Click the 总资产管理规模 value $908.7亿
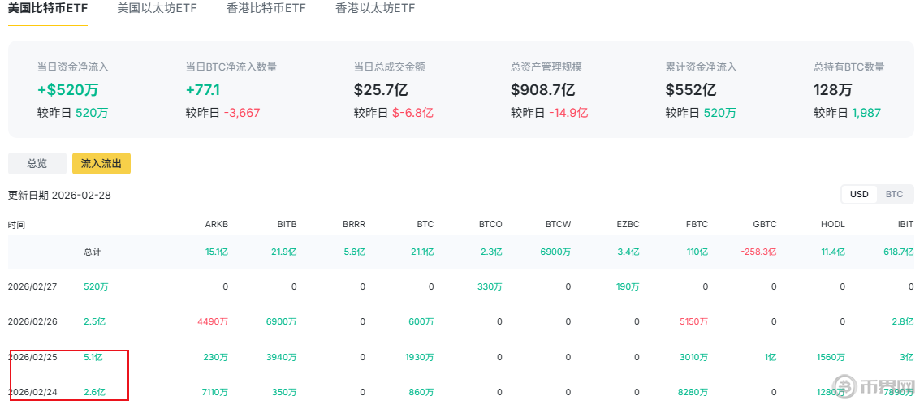Screen dimensions: 924x409 [543, 90]
